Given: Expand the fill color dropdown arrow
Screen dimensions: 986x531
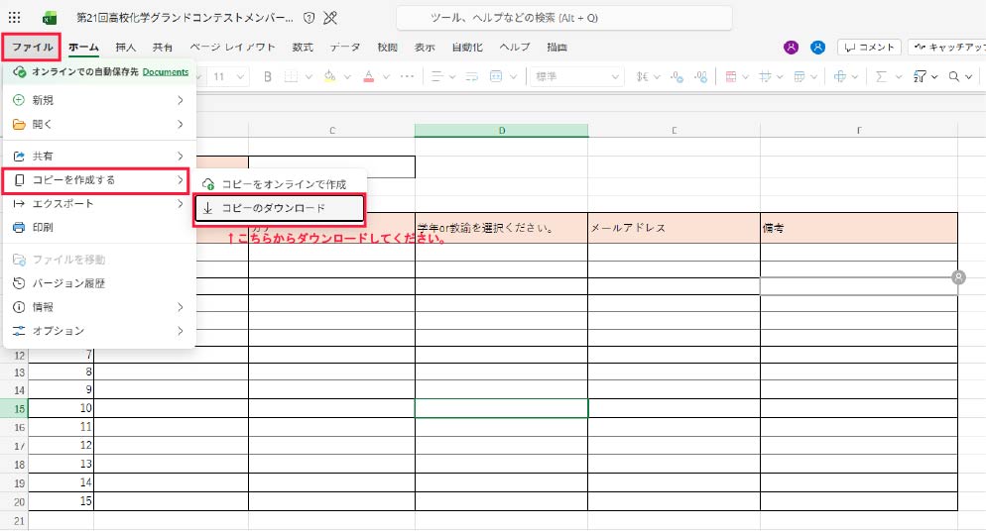Looking at the screenshot, I should pos(347,76).
